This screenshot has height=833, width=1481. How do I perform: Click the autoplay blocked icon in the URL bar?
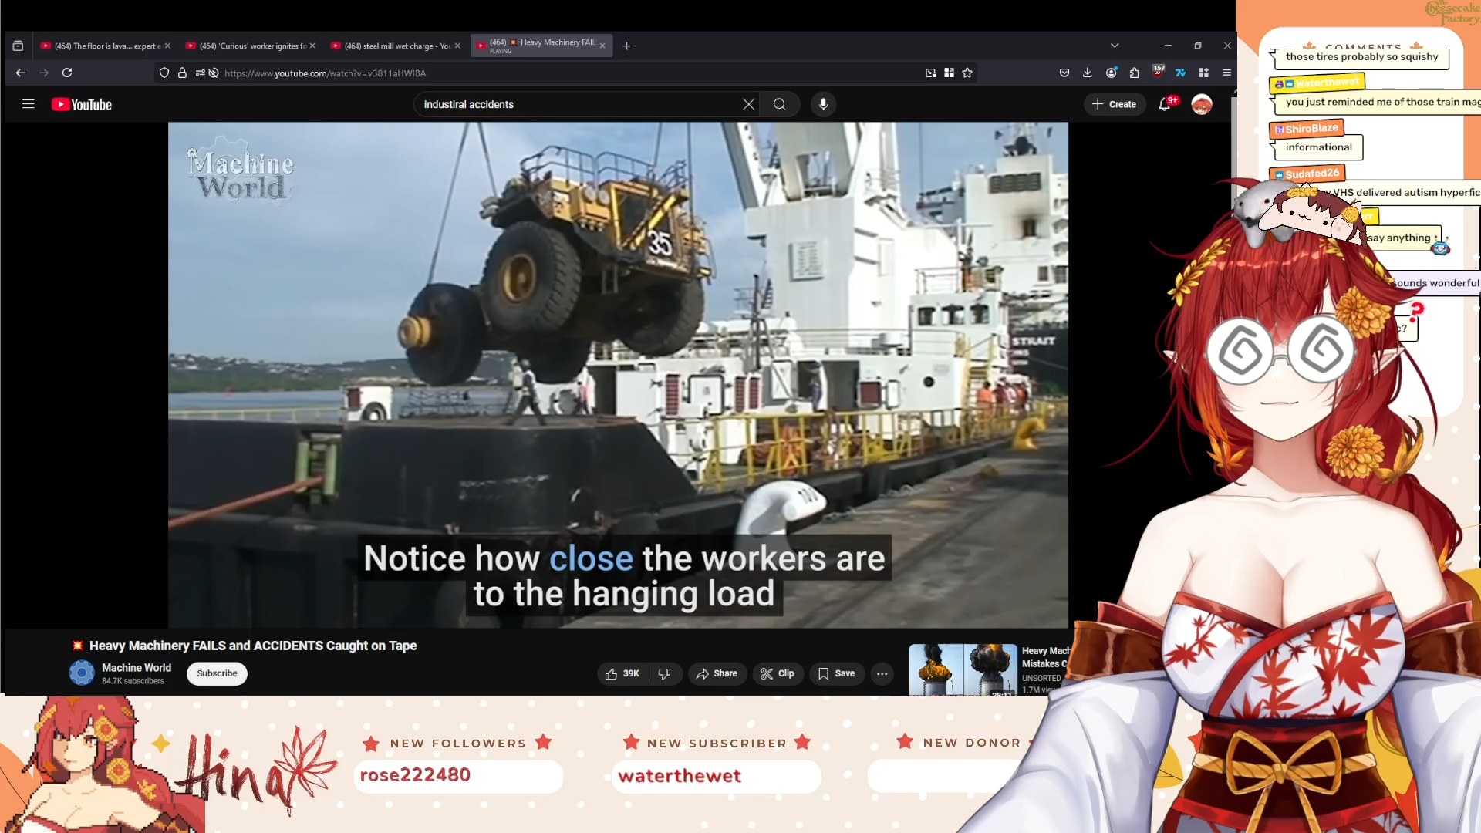tap(214, 73)
